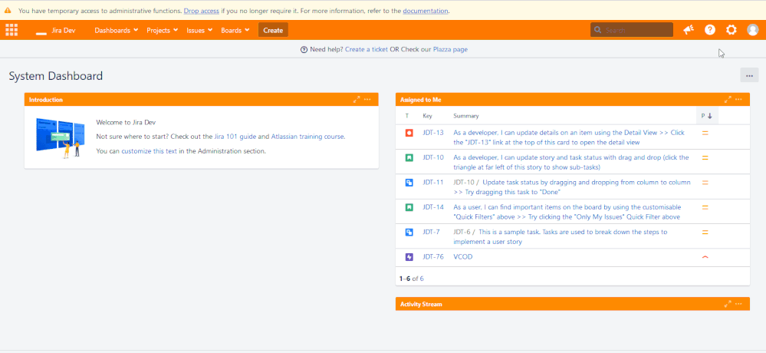Click the Introduction gadget title
This screenshot has height=353, width=766.
[46, 100]
